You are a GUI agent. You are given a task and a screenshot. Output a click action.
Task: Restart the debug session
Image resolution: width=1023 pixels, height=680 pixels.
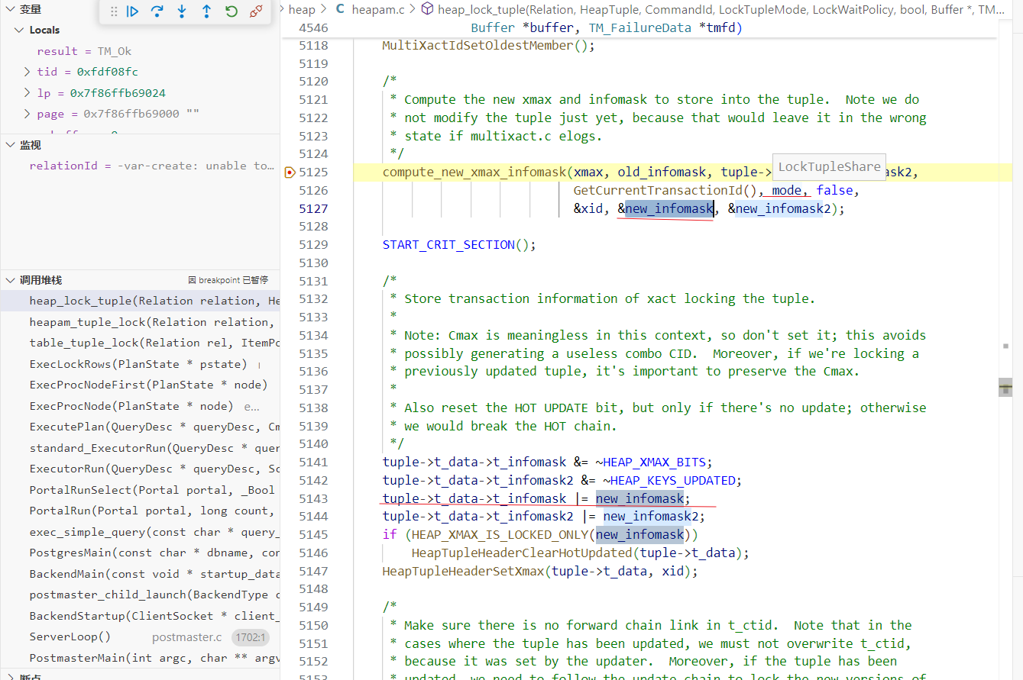[x=231, y=11]
